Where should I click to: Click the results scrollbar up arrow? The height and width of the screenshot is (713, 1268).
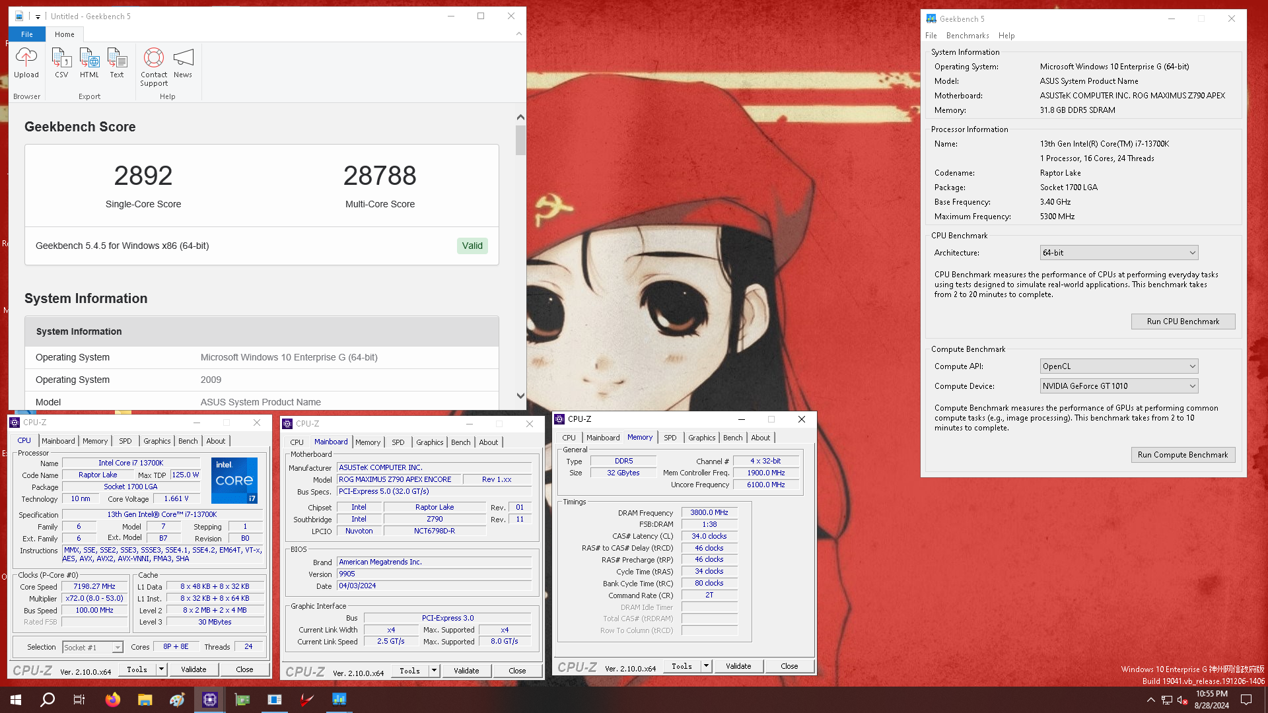pos(520,117)
